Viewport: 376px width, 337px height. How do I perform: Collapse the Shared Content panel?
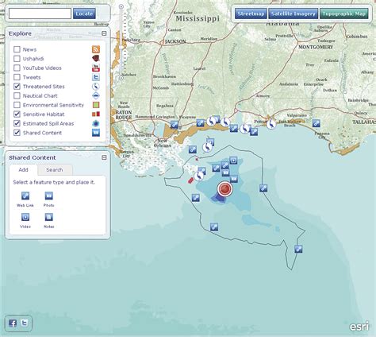click(x=104, y=157)
